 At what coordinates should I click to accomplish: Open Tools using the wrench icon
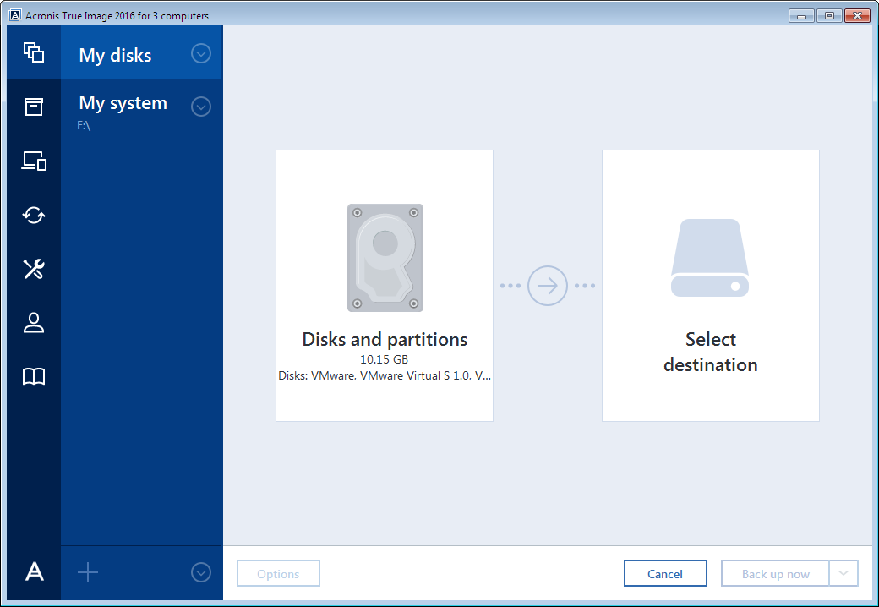coord(34,269)
